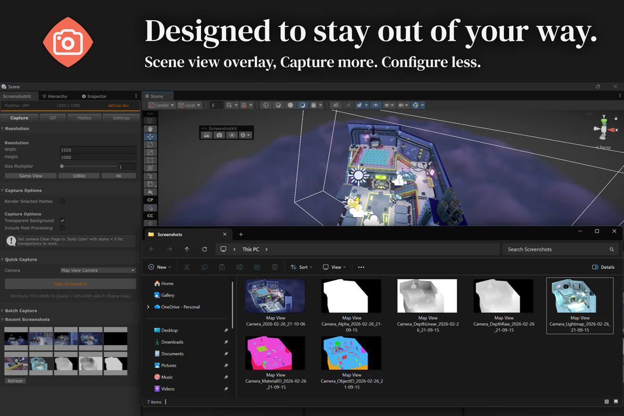Select the Rotate tool in scene toolbar
The height and width of the screenshot is (416, 624).
point(150,145)
